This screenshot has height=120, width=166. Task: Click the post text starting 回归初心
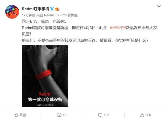coord(44,22)
